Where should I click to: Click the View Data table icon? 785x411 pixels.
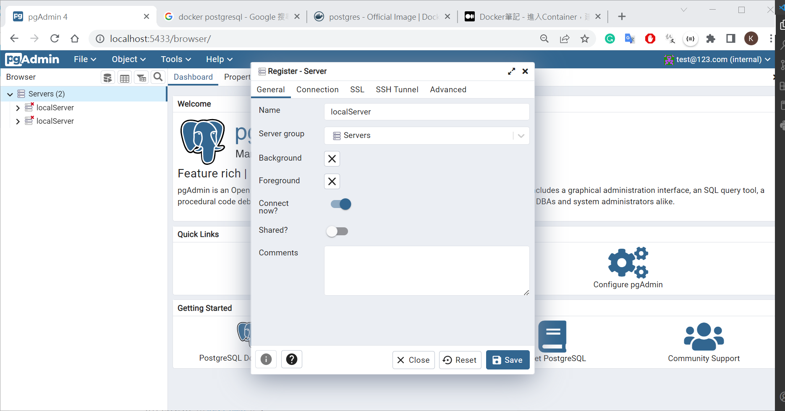tap(125, 78)
